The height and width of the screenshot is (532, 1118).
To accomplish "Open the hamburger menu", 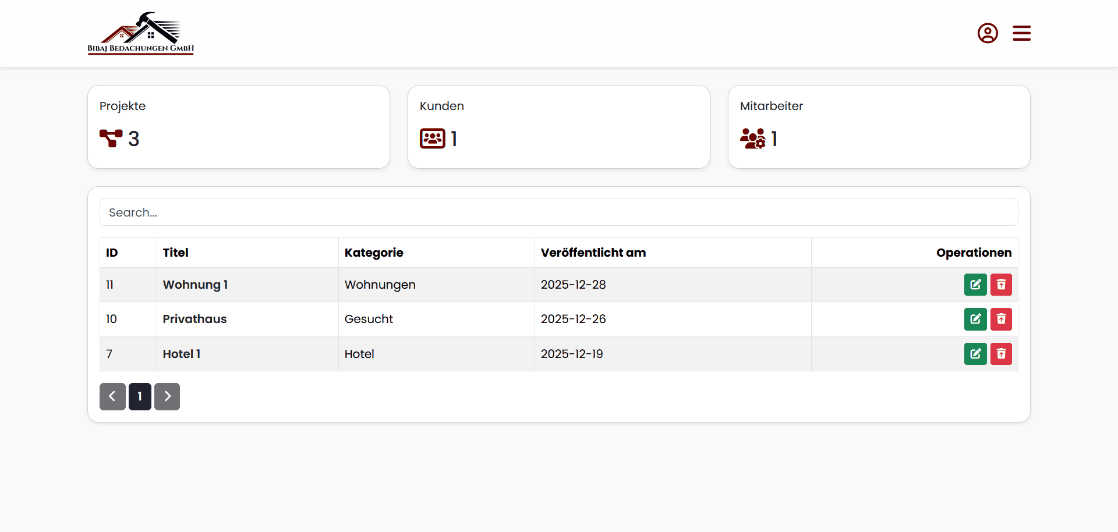I will click(x=1021, y=33).
